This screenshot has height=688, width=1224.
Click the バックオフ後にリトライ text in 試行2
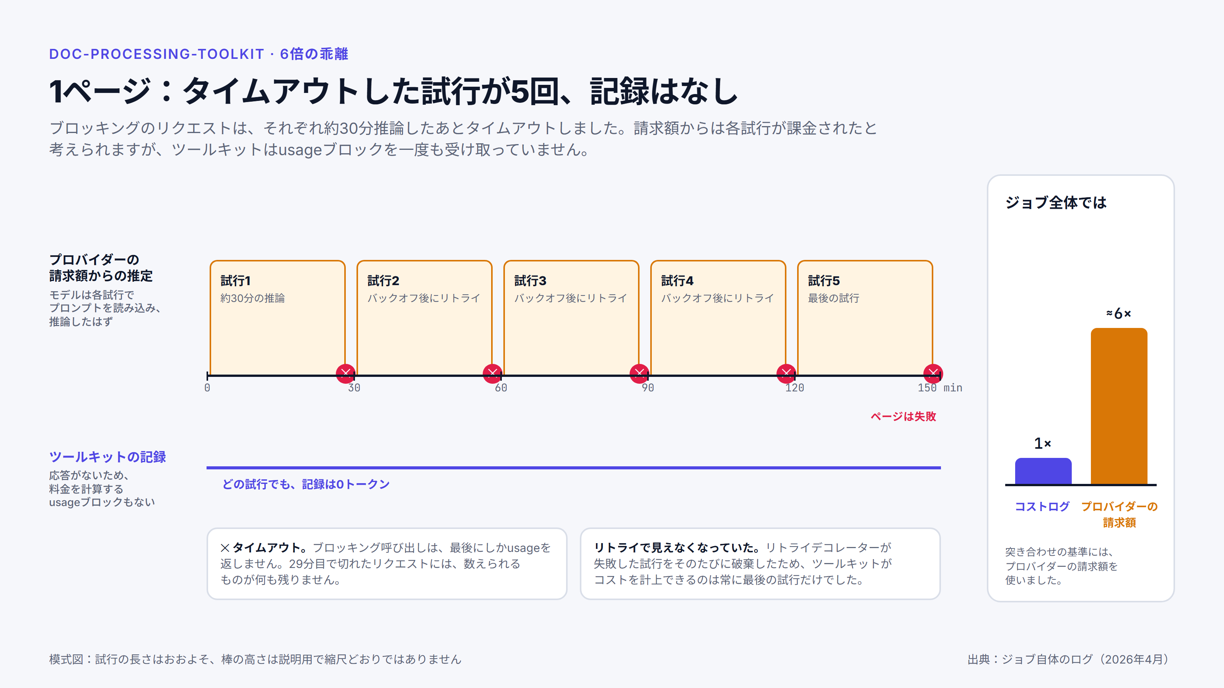click(423, 298)
